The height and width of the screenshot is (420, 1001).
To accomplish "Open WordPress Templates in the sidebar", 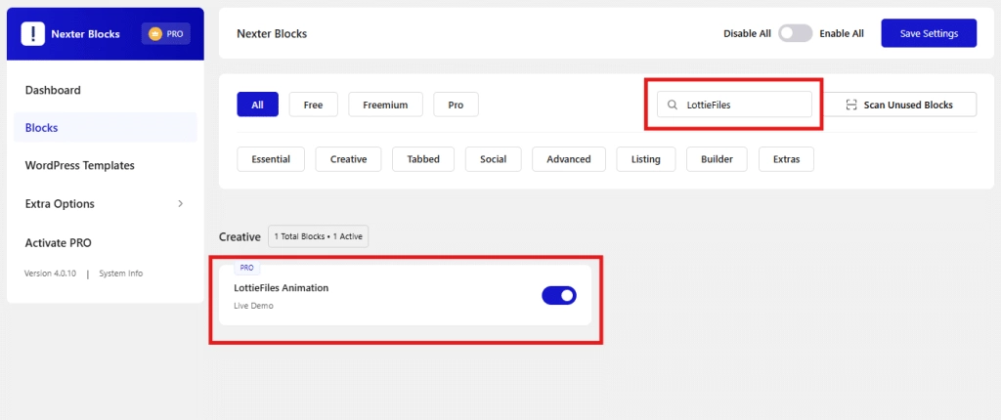I will 80,165.
